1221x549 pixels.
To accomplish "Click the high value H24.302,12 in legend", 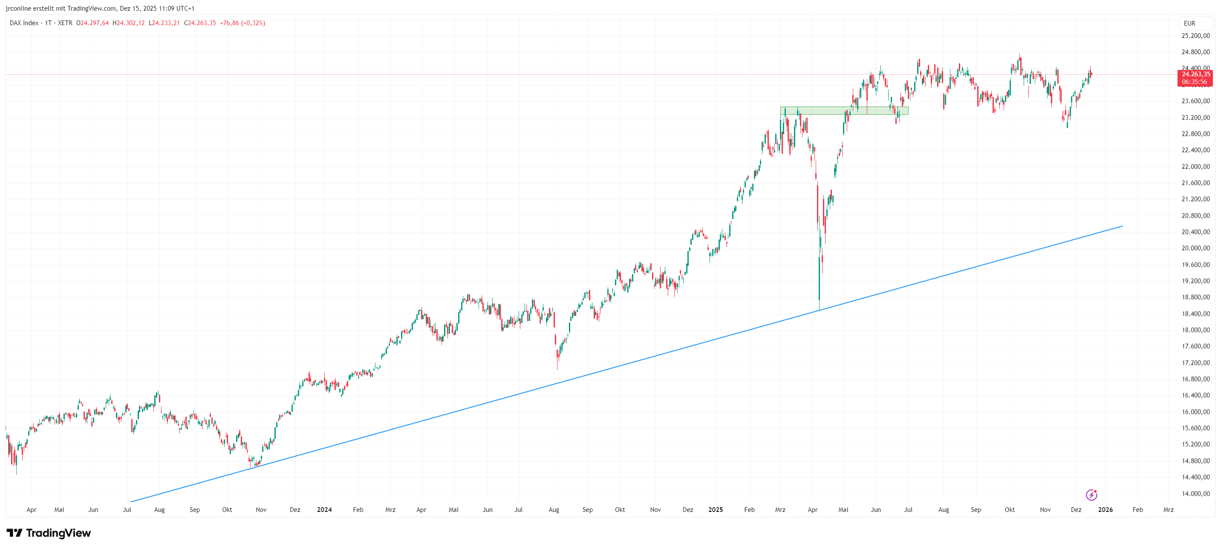I will 128,23.
